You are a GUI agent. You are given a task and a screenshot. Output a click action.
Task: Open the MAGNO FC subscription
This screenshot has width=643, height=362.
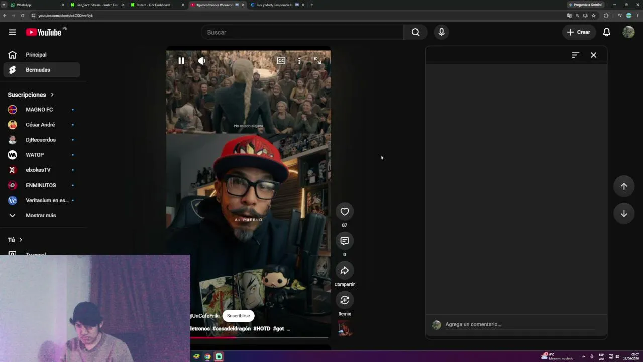coord(42,110)
